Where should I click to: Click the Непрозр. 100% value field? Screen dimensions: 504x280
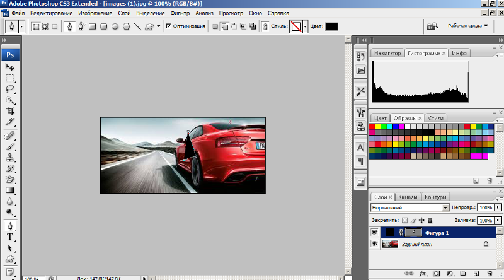(x=486, y=207)
